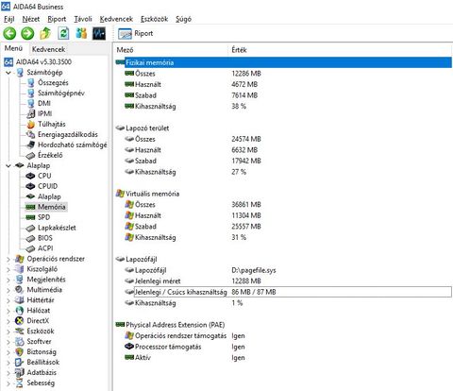
Task: Click the SPD memory icon
Action: 30,217
